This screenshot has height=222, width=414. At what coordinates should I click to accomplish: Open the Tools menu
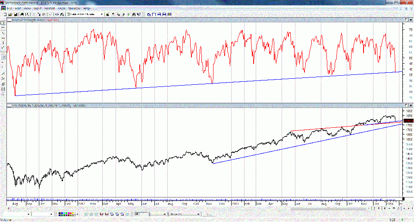click(62, 9)
